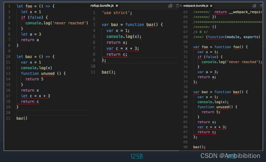Click 'if (false) {' in webpack.bundle.js
266x162 pixels.
click(x=210, y=57)
